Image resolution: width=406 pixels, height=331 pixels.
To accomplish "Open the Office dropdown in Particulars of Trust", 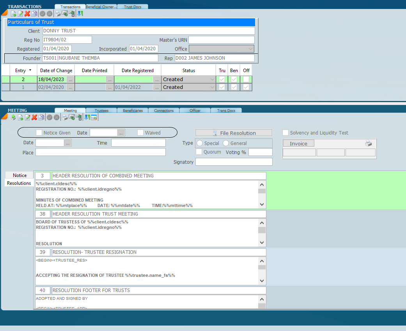I will [x=250, y=49].
